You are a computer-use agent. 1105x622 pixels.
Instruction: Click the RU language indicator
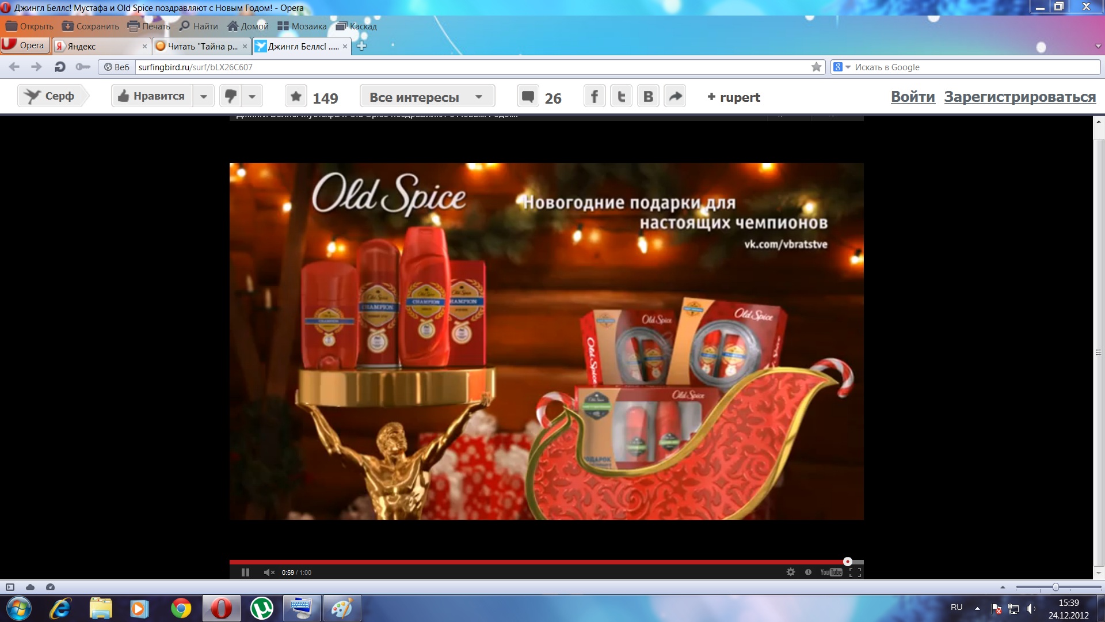pos(957,607)
